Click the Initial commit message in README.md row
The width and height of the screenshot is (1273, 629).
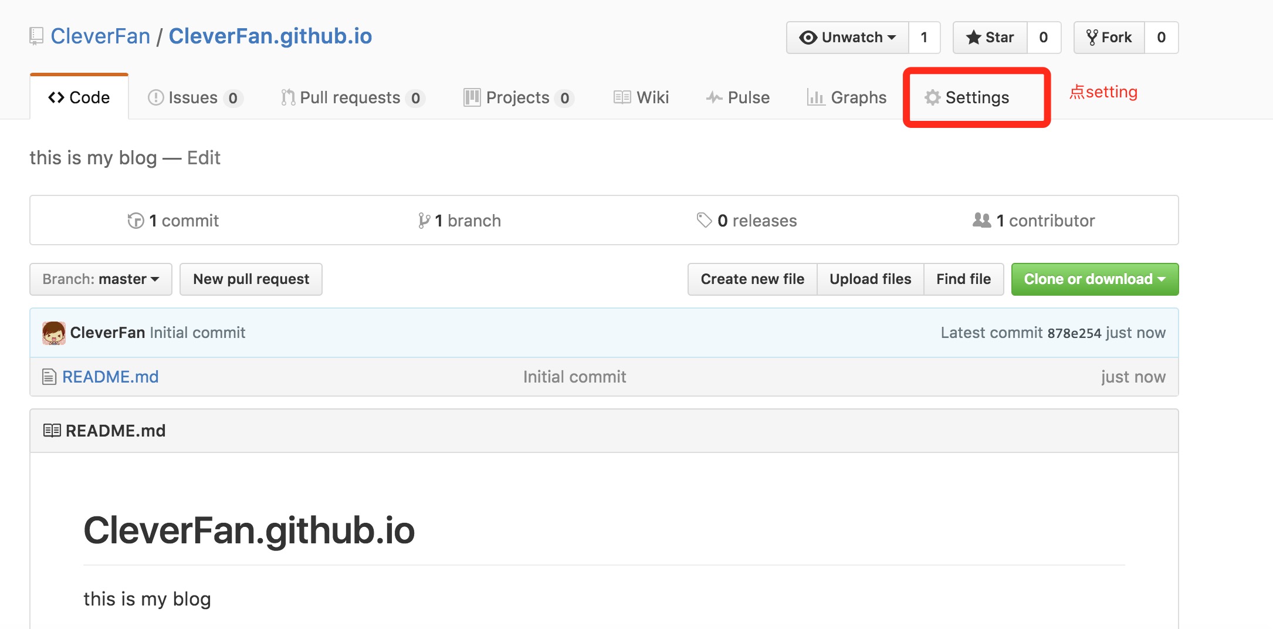point(575,377)
